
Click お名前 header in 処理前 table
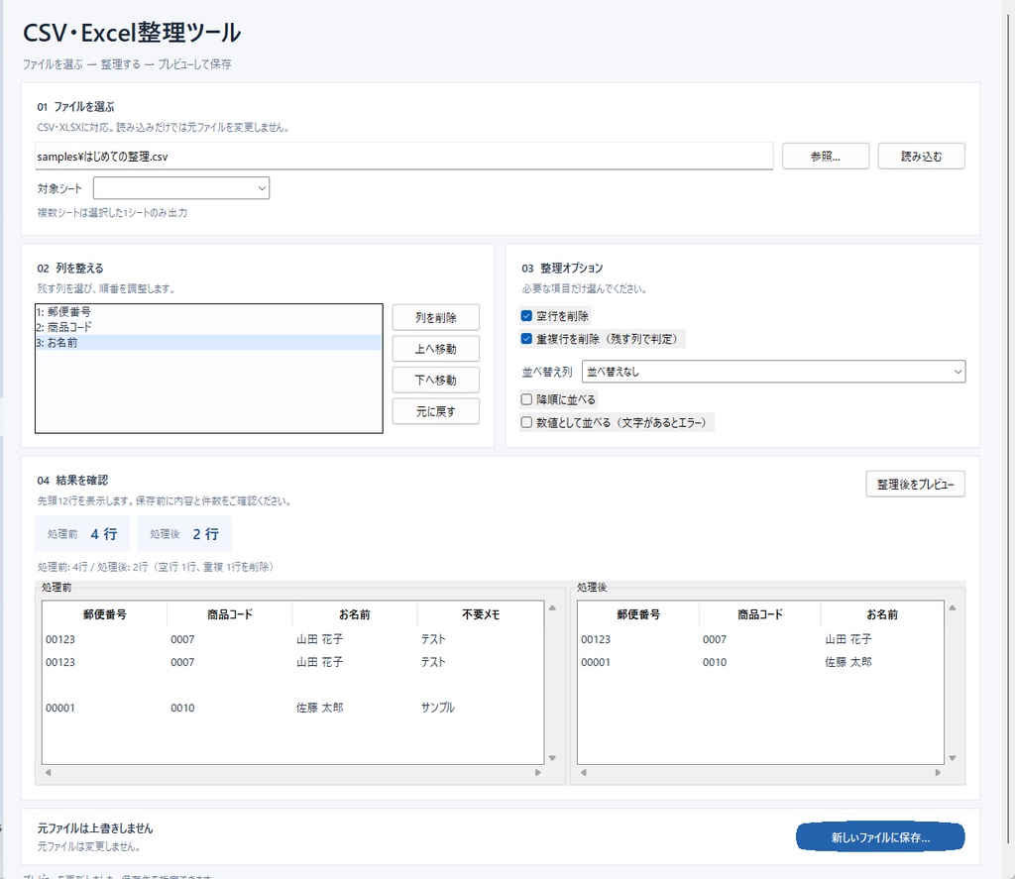(355, 614)
